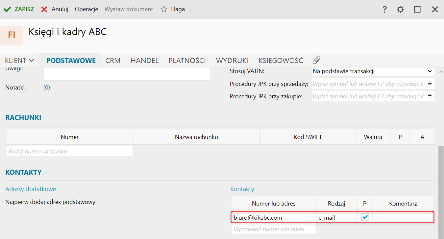Screen dimensions: 444x239
Task: Toggle the P checkbox for biuro@kikabc.com
Action: 365,217
